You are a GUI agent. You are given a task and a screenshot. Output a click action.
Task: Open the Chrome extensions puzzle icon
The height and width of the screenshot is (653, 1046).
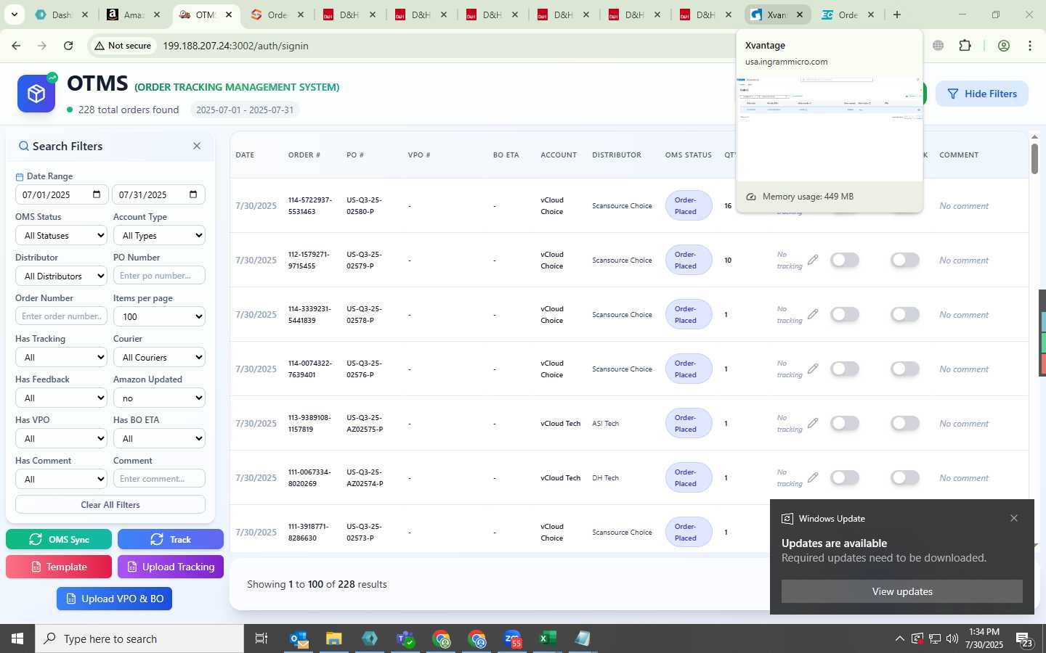pos(965,46)
